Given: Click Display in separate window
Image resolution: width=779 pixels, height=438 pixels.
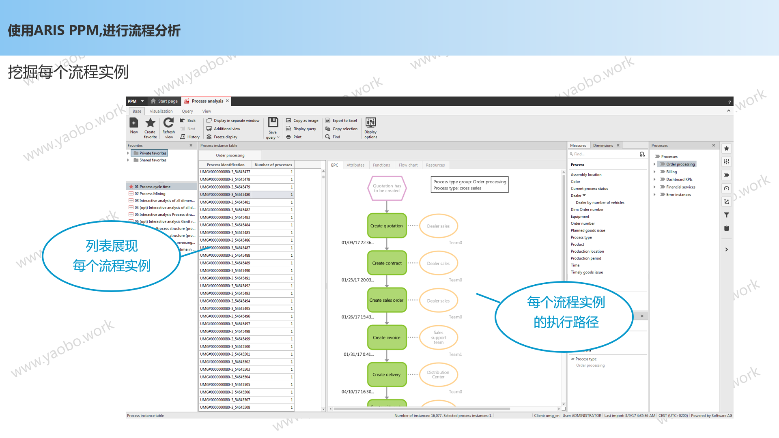Looking at the screenshot, I should 233,120.
